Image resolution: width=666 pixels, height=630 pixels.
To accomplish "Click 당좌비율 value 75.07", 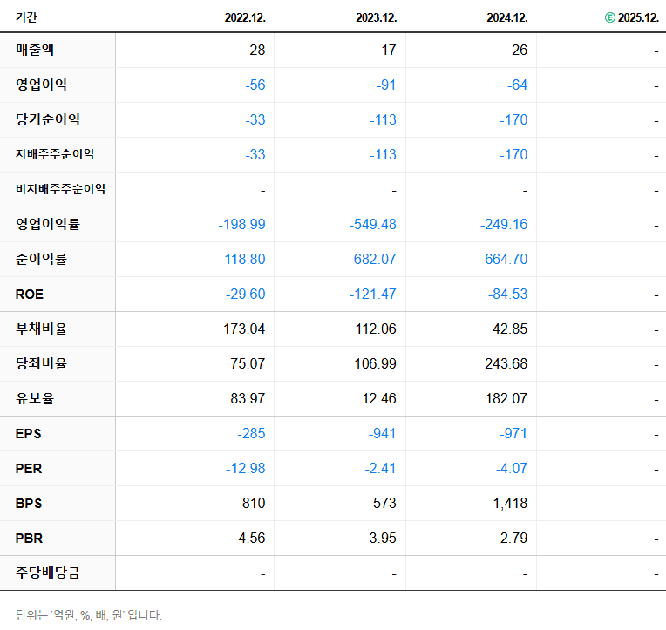I will pyautogui.click(x=248, y=363).
